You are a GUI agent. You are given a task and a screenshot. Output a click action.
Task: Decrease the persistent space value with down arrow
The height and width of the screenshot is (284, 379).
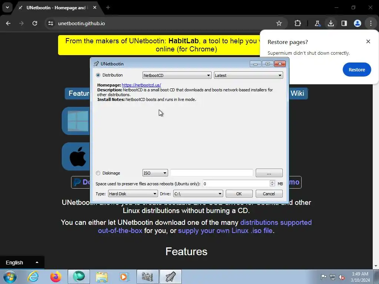pos(272,186)
